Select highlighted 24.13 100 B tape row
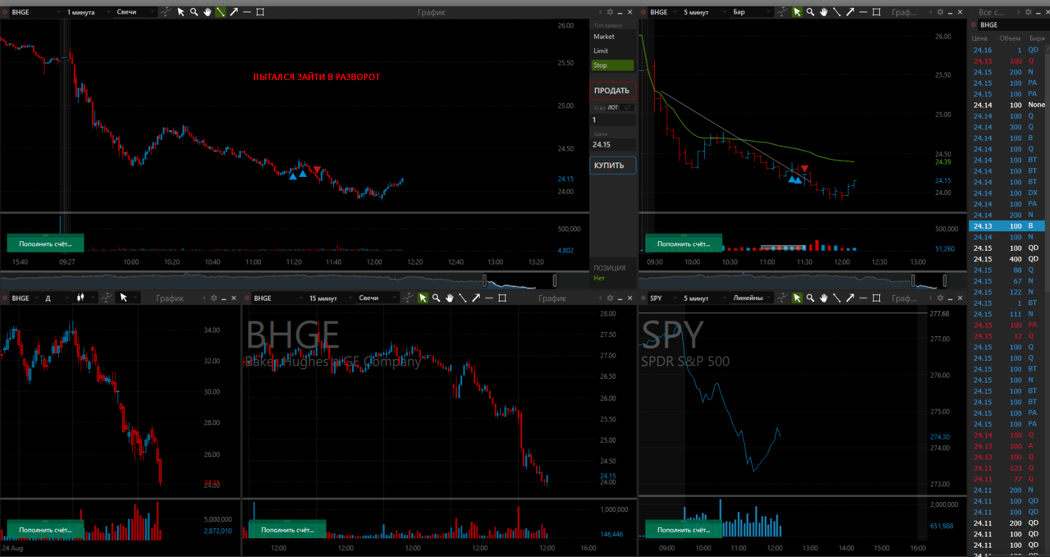Viewport: 1050px width, 557px height. point(1008,226)
